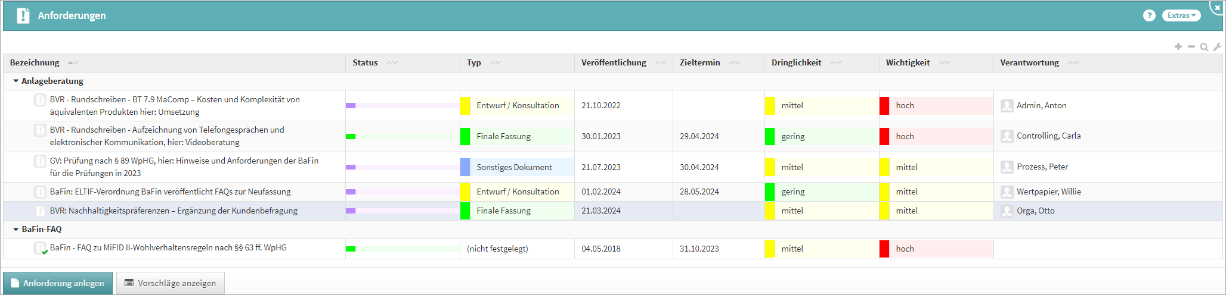The width and height of the screenshot is (1226, 295).
Task: Click document icon of BaFin ELTIF-Verordnung row
Action: 40,192
